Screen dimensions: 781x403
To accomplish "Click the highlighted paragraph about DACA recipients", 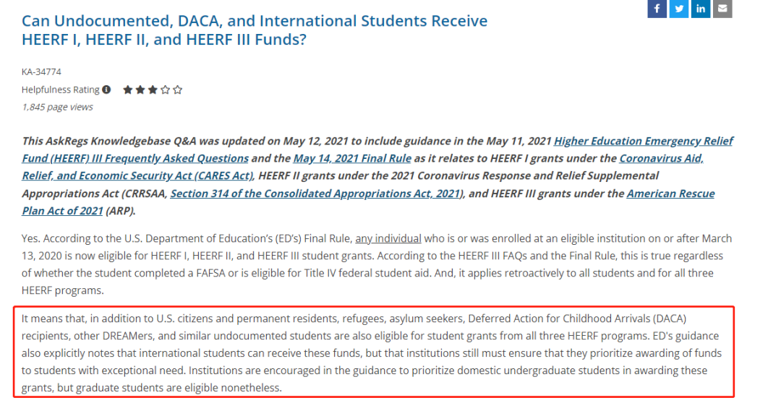I will [374, 352].
